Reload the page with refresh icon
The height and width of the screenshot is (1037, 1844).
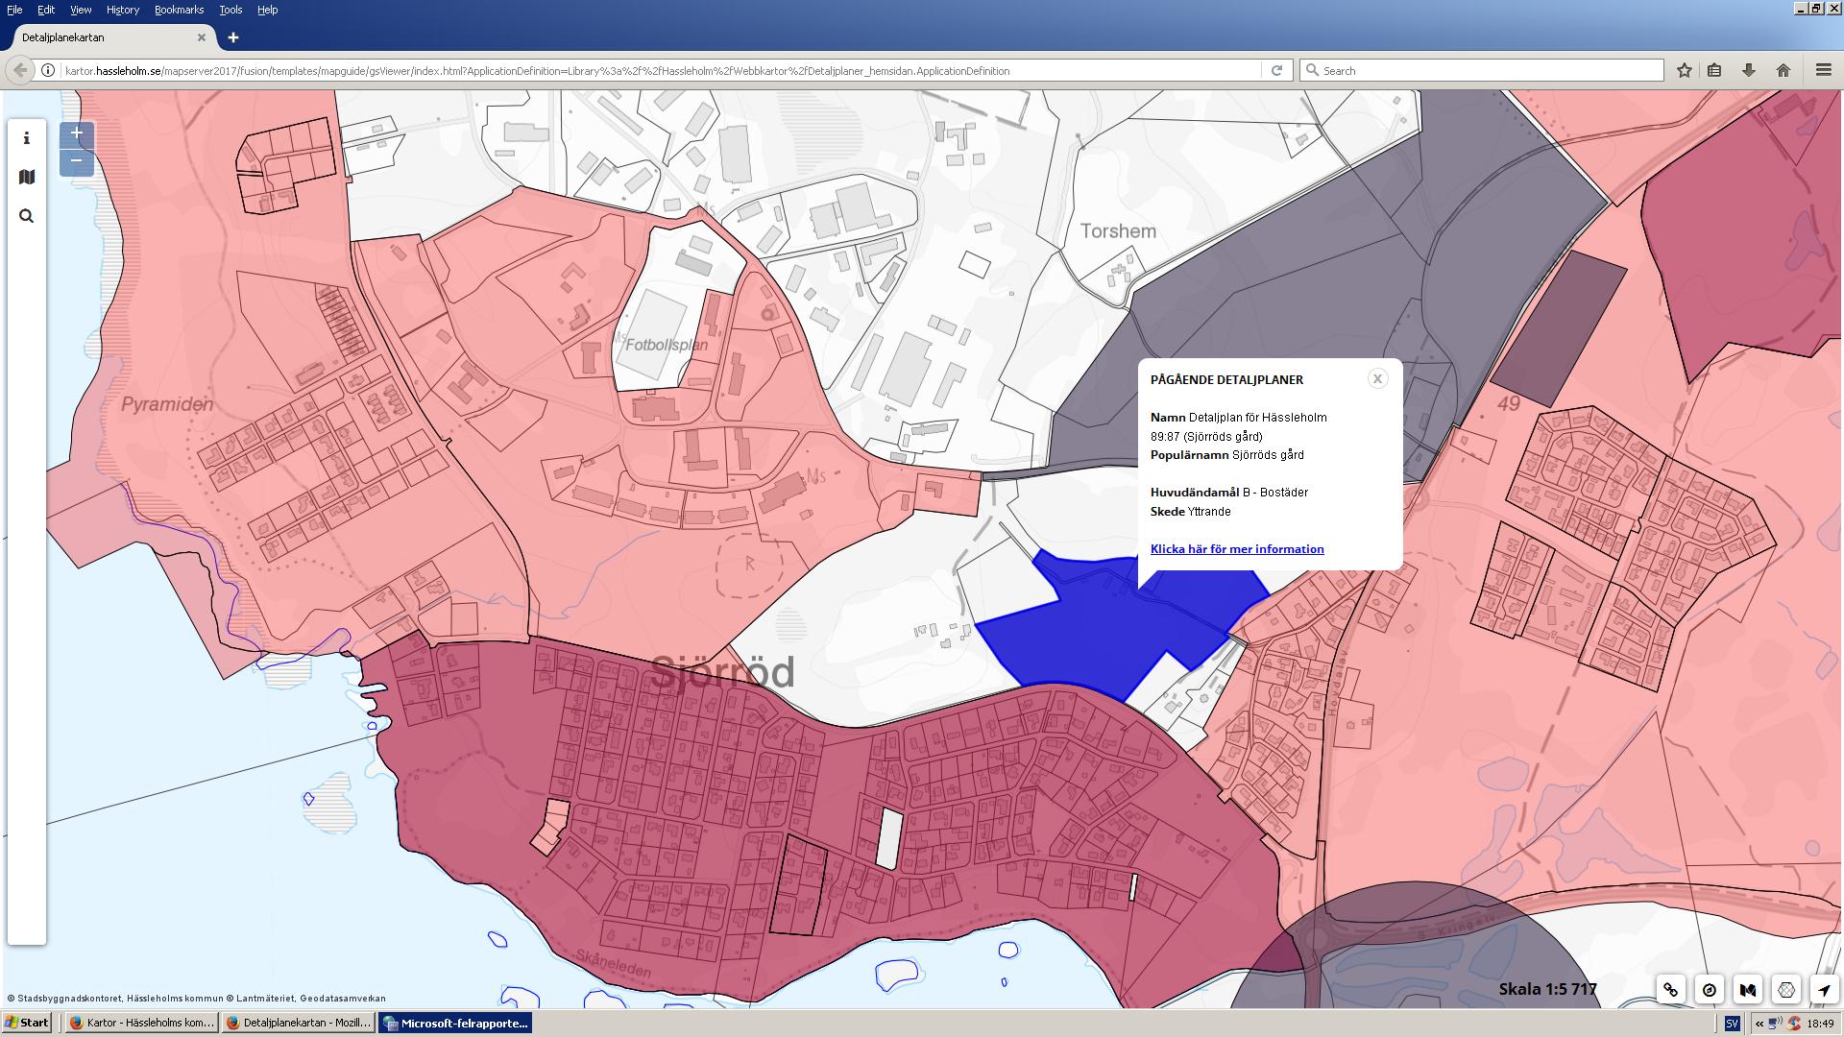pyautogui.click(x=1276, y=70)
